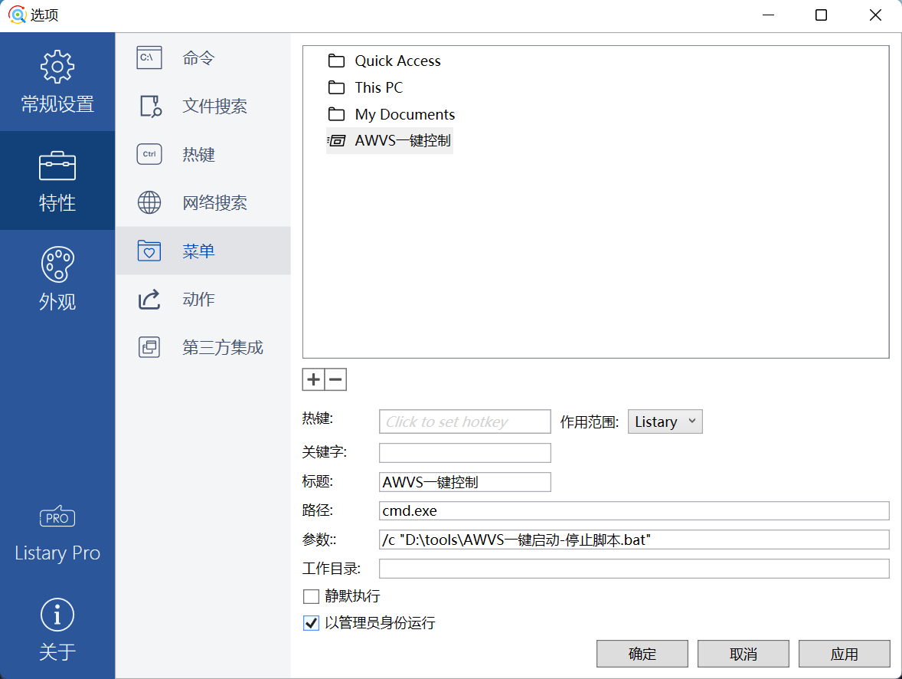902x679 pixels.
Task: Focus the 路径 field with cmd.exe
Action: pos(634,511)
